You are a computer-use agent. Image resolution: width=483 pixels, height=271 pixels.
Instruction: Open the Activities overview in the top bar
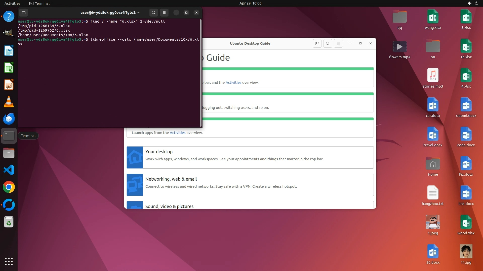12,3
